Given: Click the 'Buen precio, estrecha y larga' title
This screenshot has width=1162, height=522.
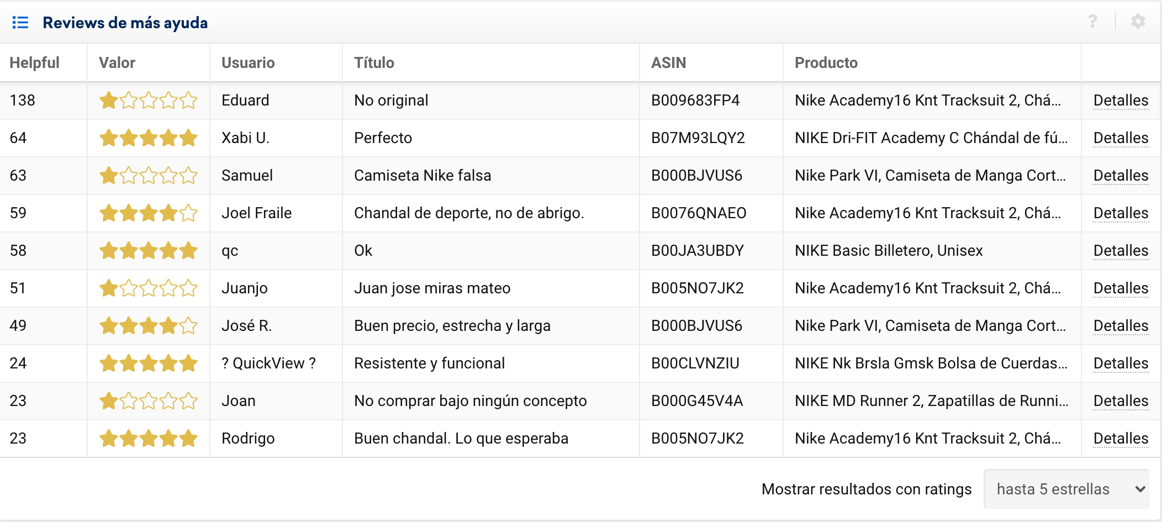Looking at the screenshot, I should click(x=452, y=326).
